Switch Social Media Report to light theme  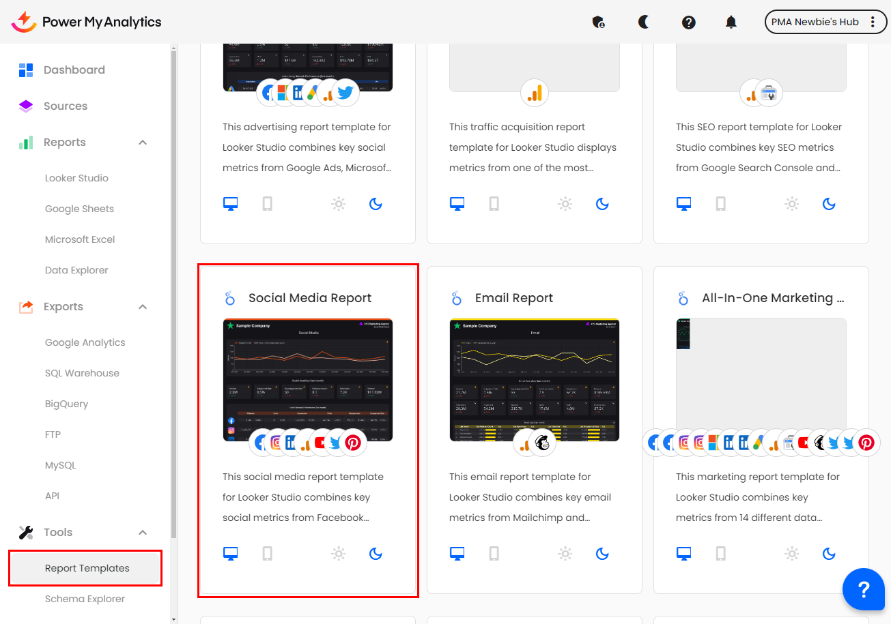338,554
